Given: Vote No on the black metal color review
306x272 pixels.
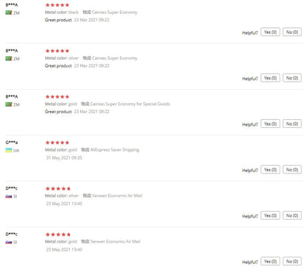Looking at the screenshot, I should point(292,32).
